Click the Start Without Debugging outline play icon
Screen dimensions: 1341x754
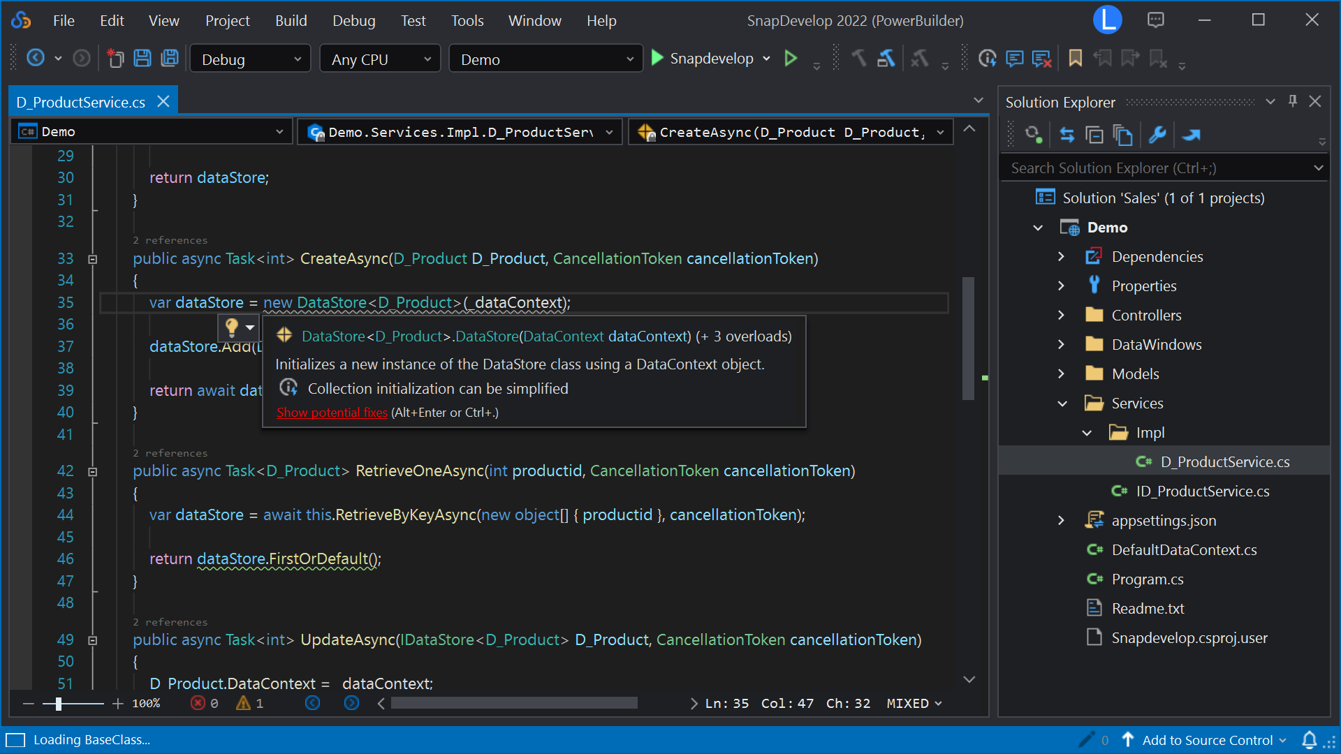pos(791,59)
